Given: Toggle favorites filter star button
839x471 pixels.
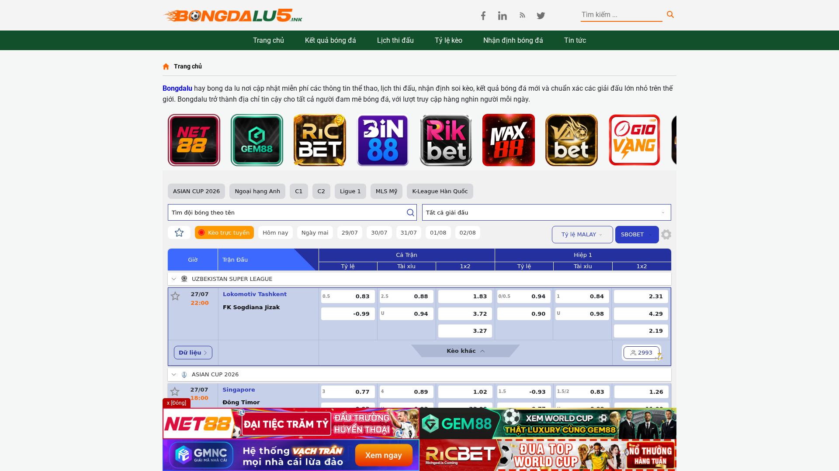Looking at the screenshot, I should [x=179, y=232].
